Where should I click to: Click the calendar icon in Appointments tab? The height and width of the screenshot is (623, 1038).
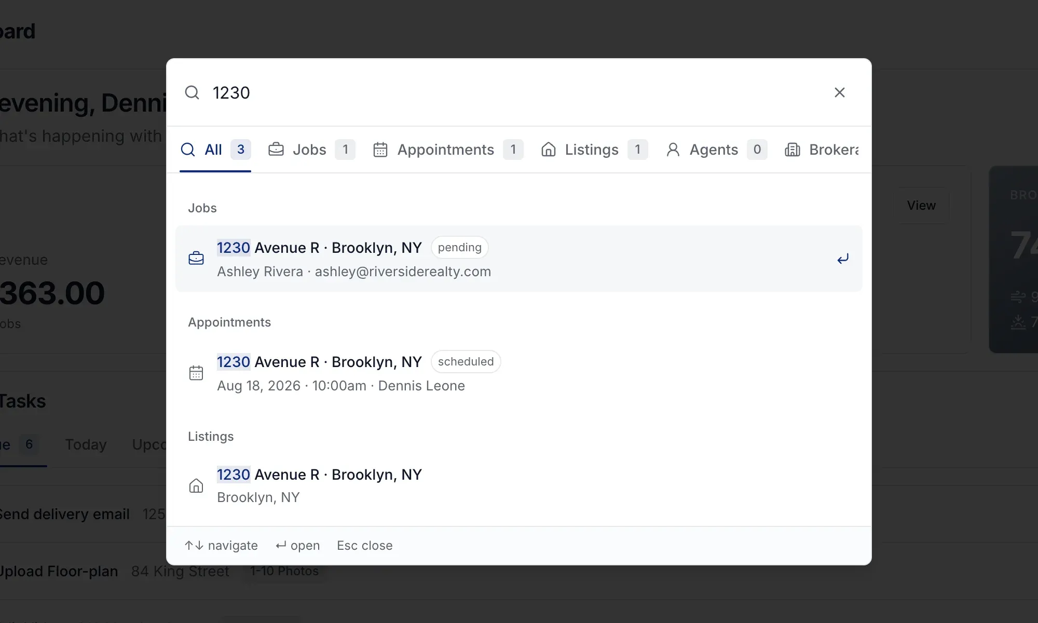tap(380, 150)
